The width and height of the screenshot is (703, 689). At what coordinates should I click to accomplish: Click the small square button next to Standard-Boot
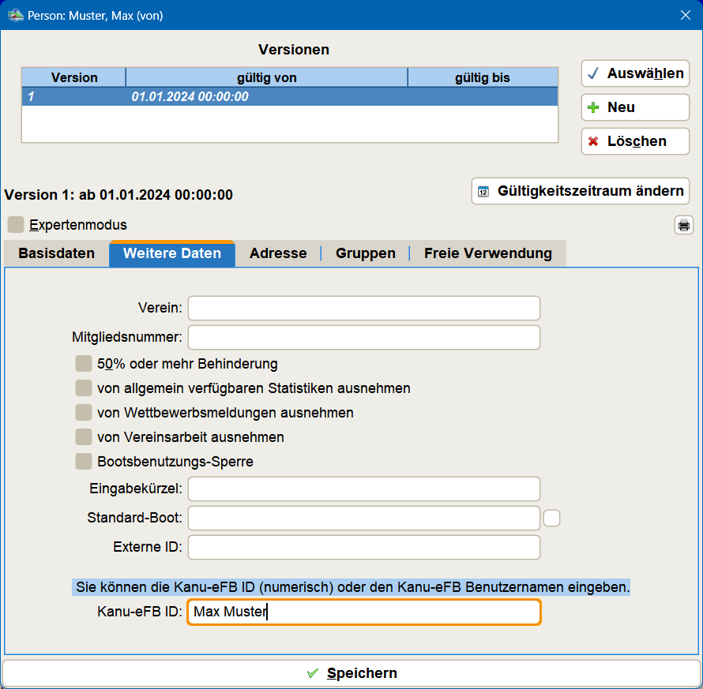point(552,518)
